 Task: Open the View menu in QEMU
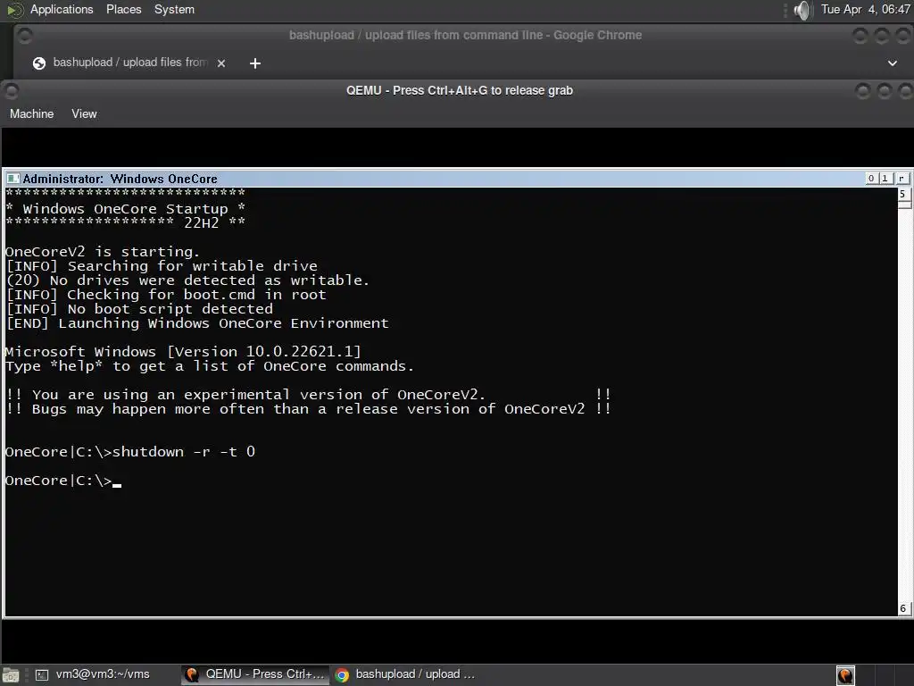pyautogui.click(x=84, y=113)
